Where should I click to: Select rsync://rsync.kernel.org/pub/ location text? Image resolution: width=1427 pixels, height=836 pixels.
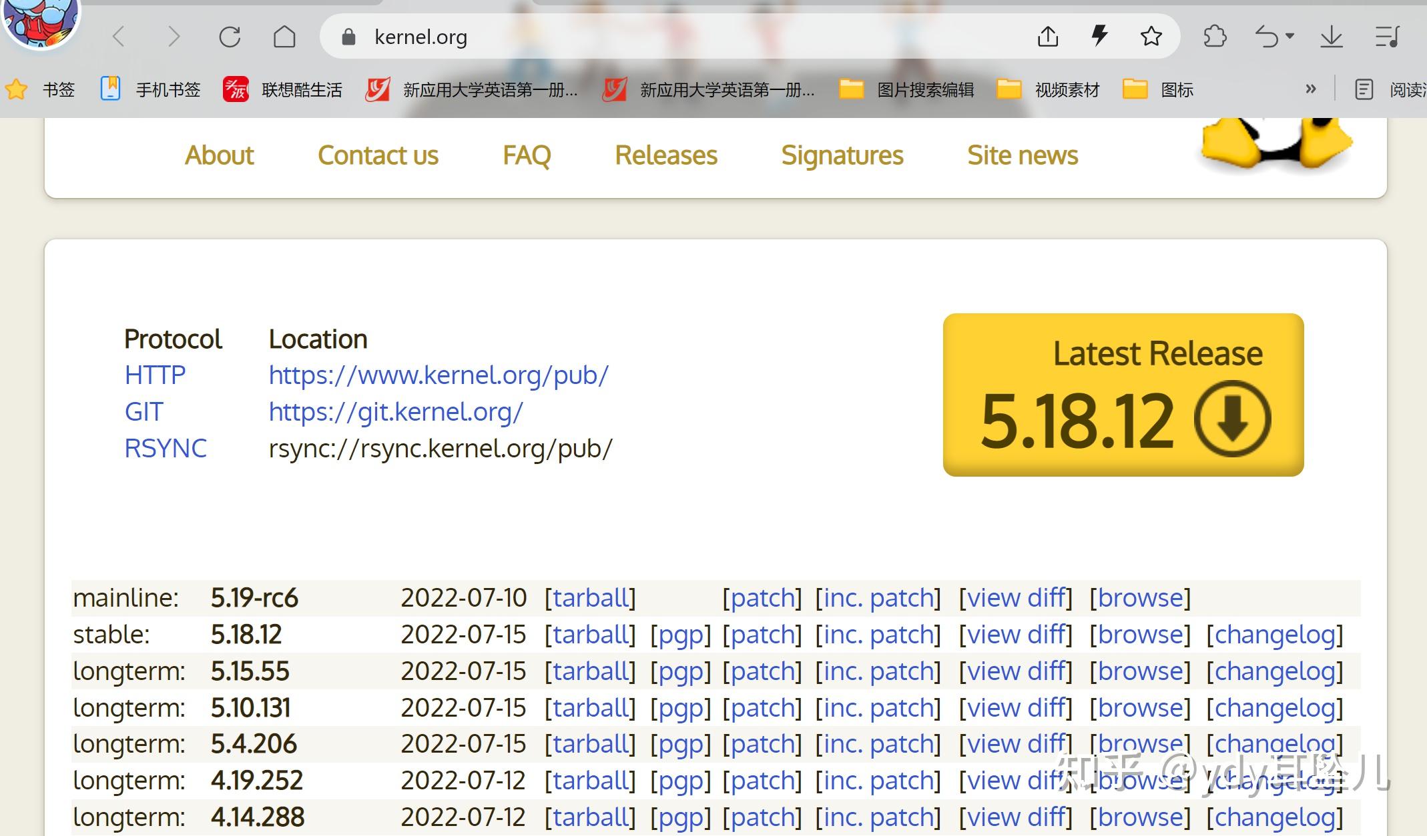[x=441, y=449]
